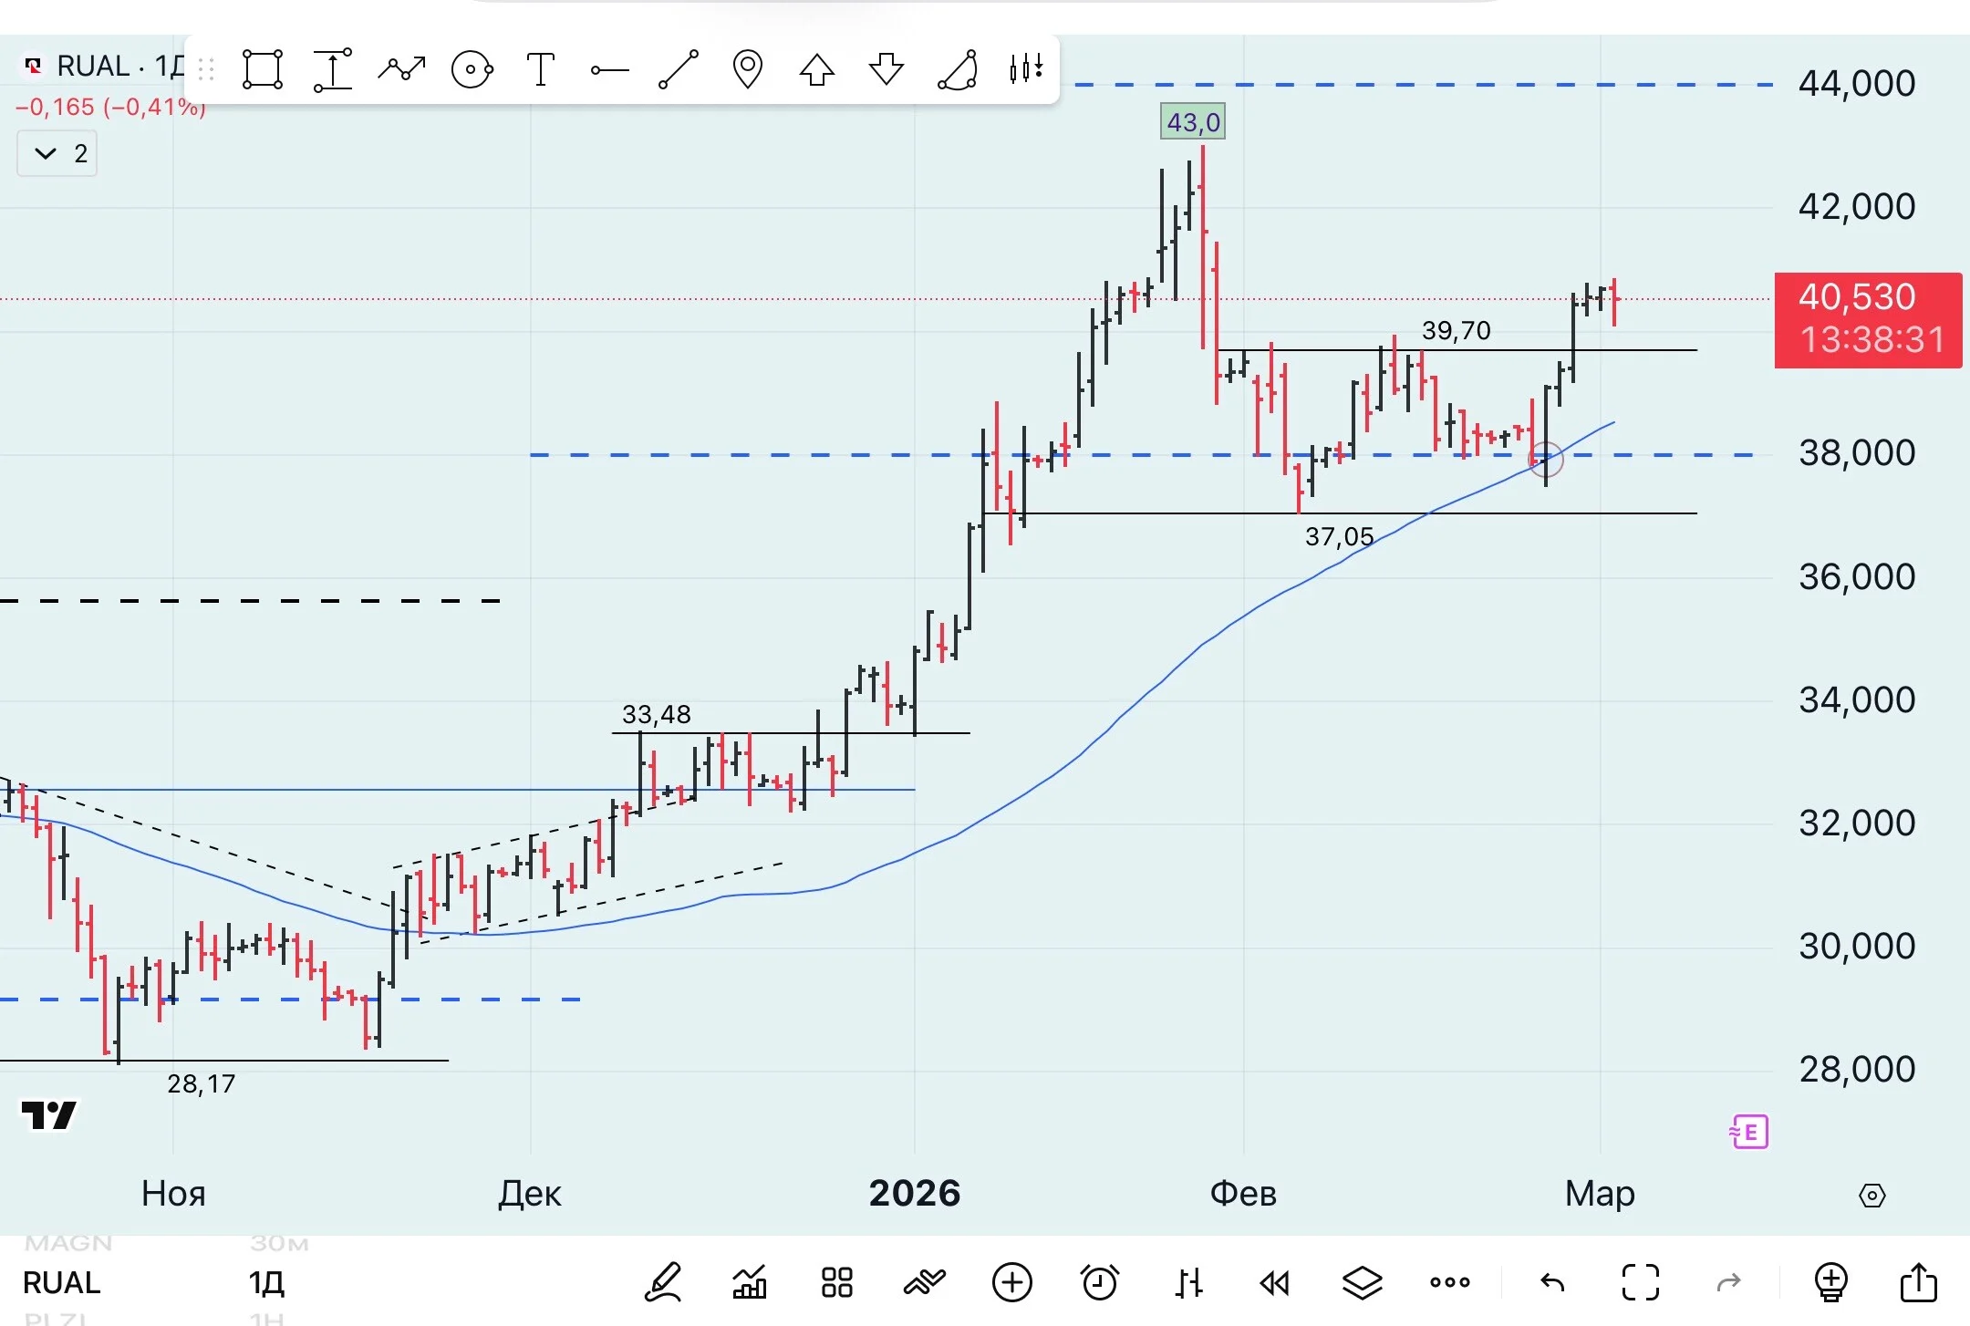
Task: Open the chart scale settings gear
Action: tap(1872, 1195)
